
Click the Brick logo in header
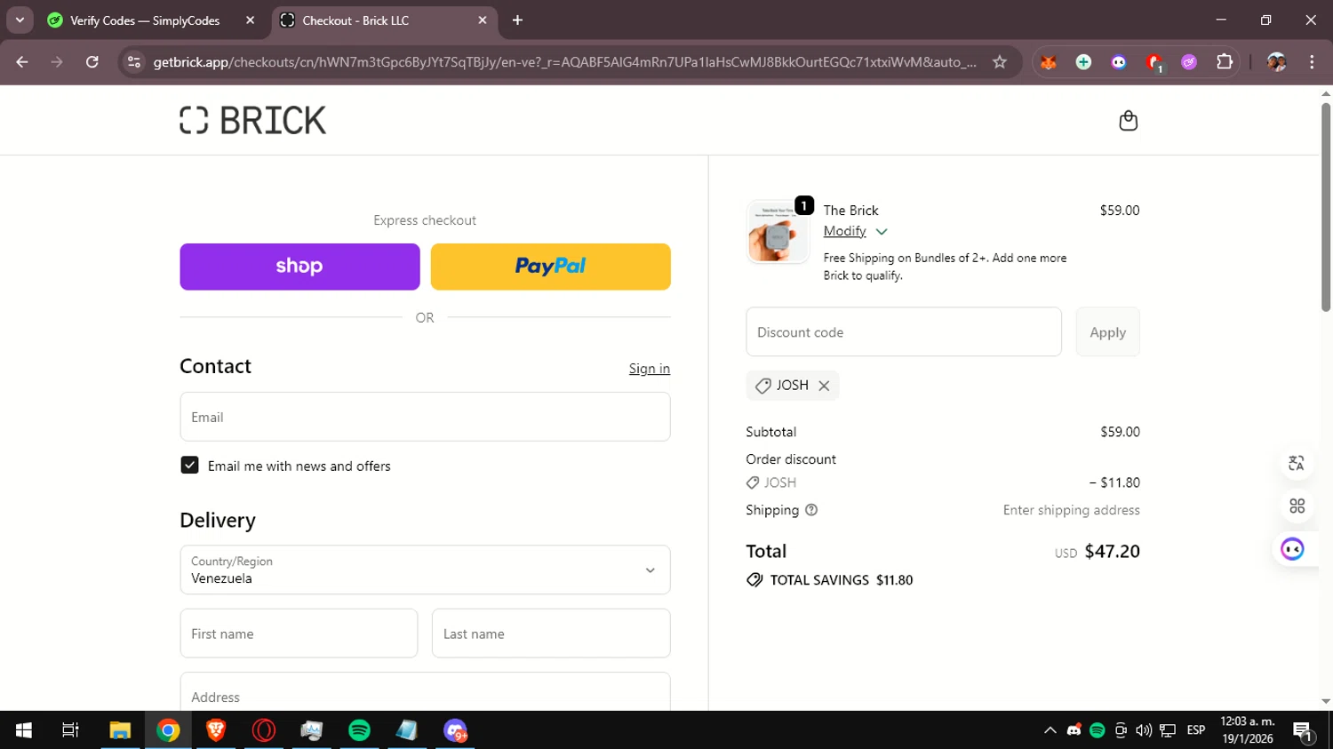coord(253,121)
